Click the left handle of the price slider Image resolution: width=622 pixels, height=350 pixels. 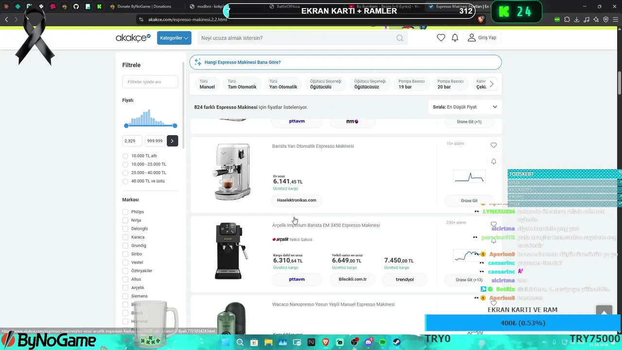point(126,126)
